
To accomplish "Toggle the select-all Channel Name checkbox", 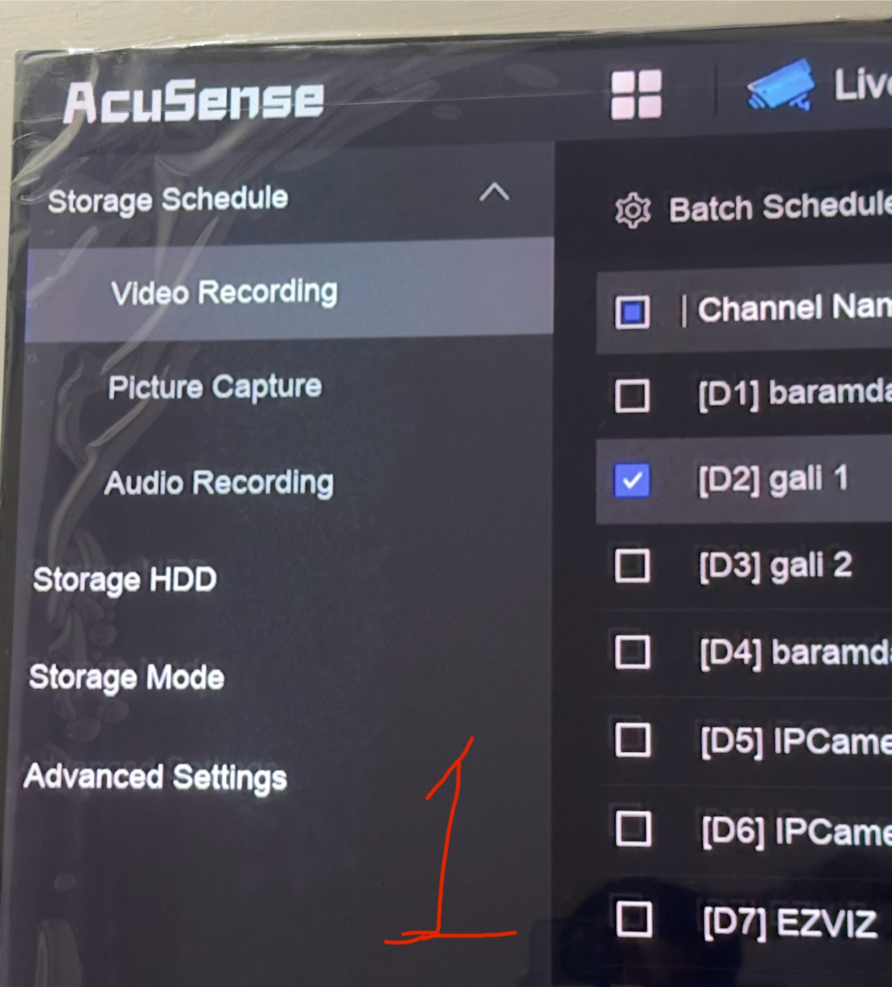I will (x=632, y=312).
